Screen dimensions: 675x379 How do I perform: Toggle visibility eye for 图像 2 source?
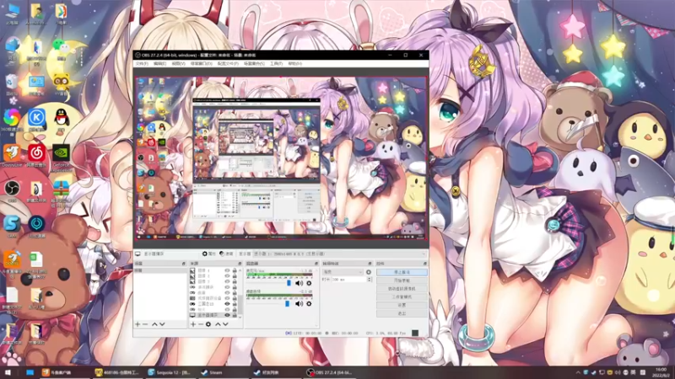(x=227, y=276)
